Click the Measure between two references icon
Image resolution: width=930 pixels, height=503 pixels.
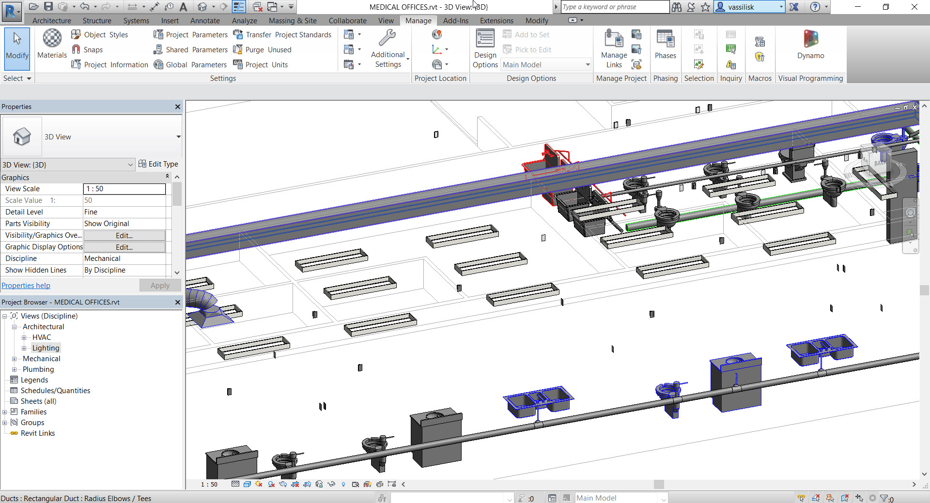click(132, 7)
